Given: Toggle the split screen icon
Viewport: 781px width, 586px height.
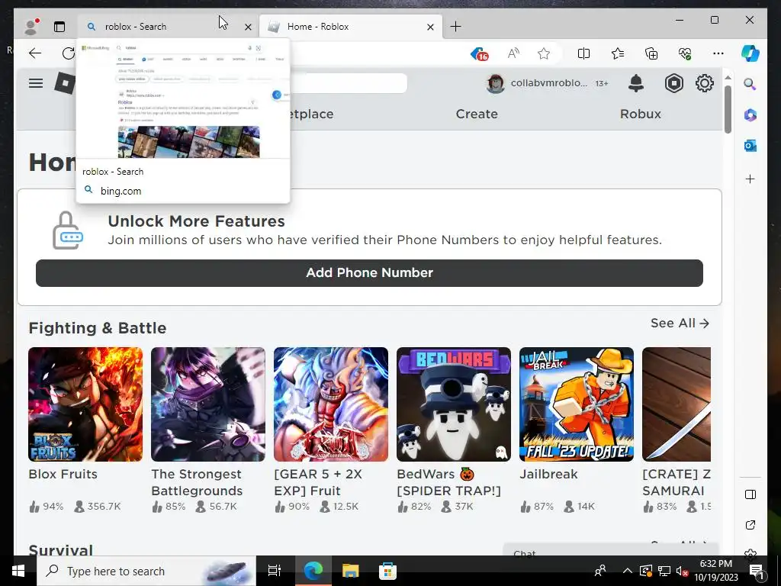Looking at the screenshot, I should [583, 53].
